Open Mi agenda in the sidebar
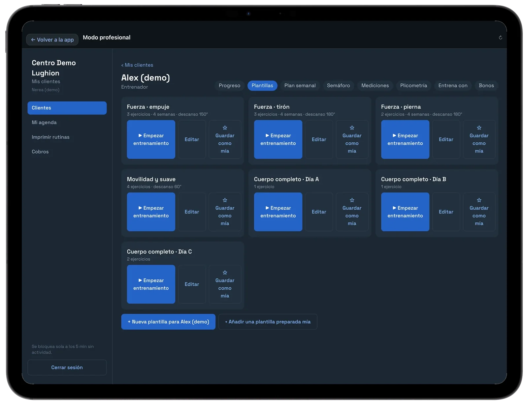The width and height of the screenshot is (528, 404). [x=67, y=123]
